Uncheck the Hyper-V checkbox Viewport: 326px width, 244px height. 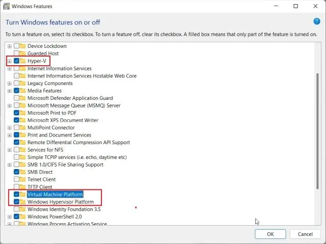click(17, 61)
